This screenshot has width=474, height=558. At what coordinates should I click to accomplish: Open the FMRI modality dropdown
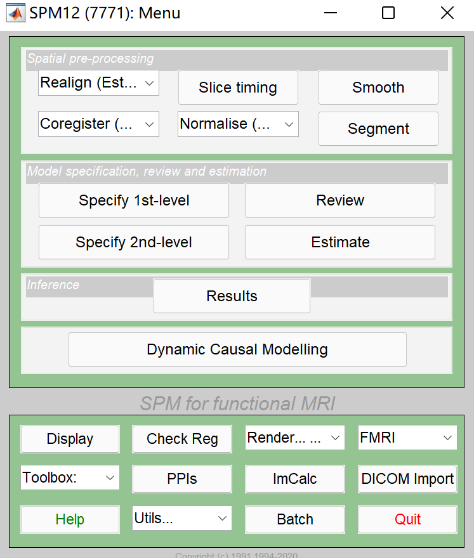(407, 438)
